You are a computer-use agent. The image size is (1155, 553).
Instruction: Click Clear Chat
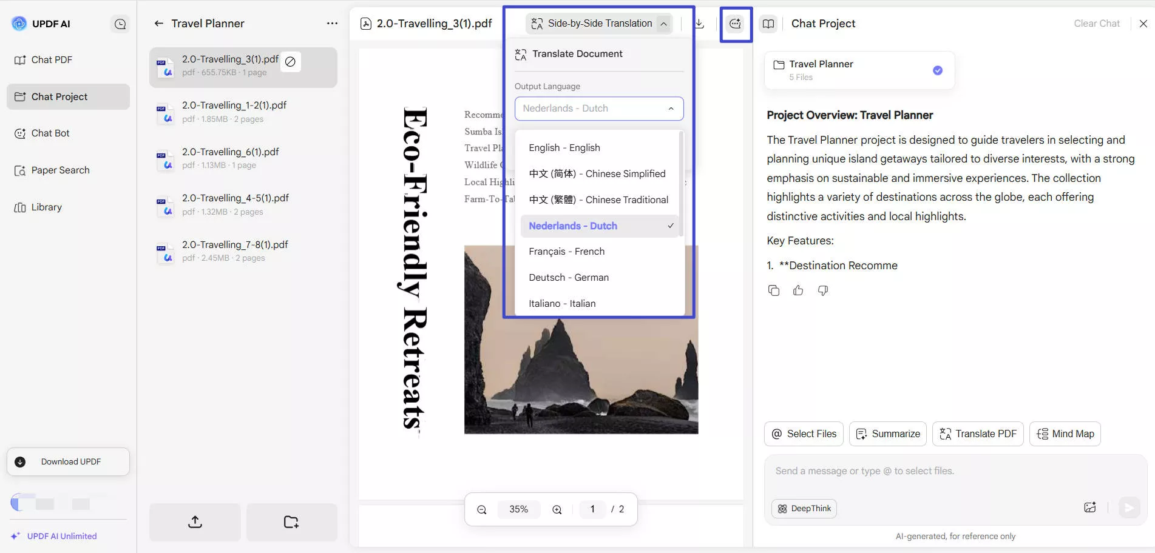[x=1097, y=24]
